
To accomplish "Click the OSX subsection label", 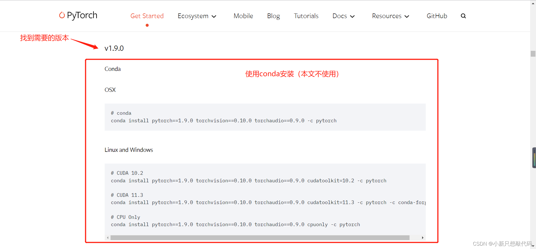I will (110, 90).
